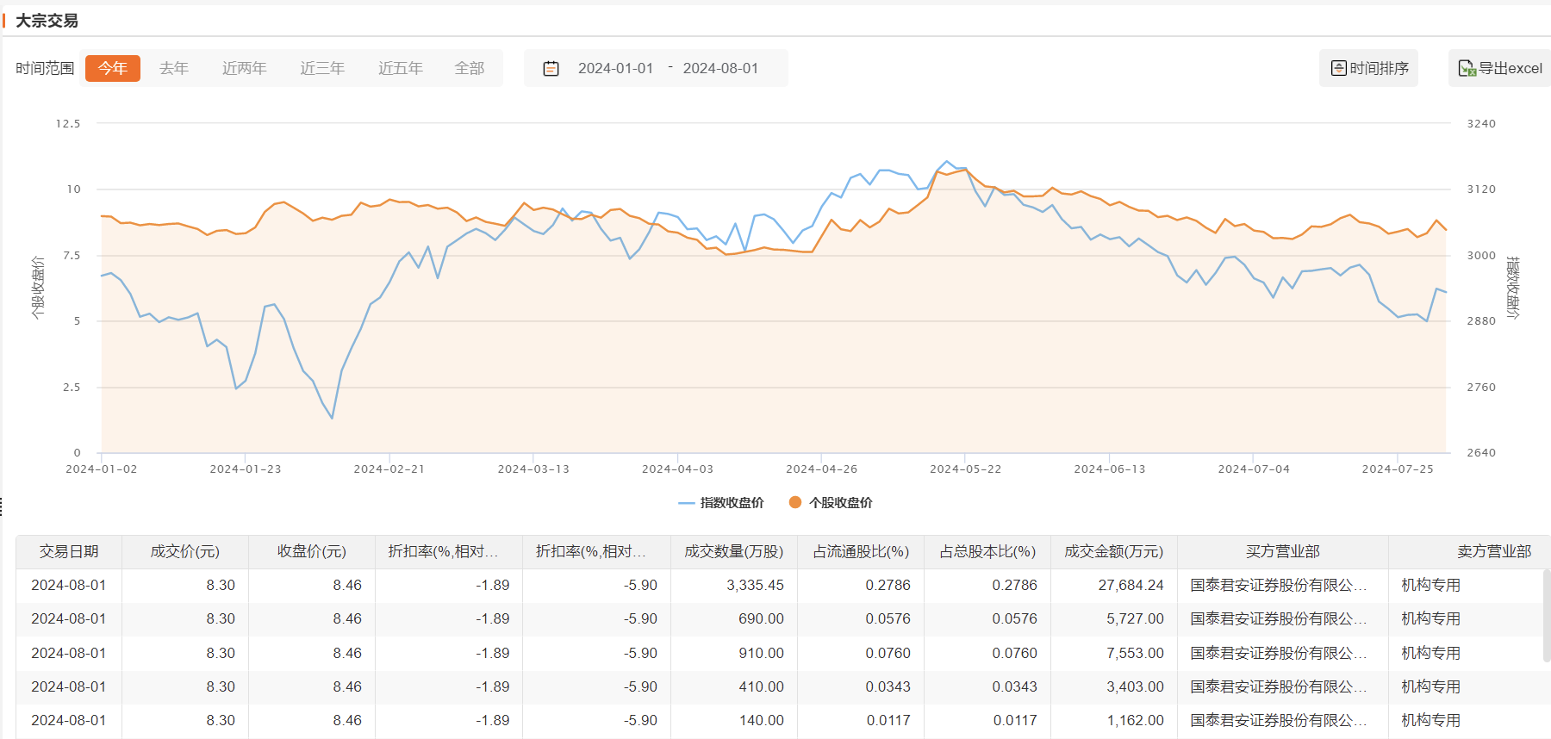
Task: Click the 买方营业部 column header
Action: tap(1282, 551)
